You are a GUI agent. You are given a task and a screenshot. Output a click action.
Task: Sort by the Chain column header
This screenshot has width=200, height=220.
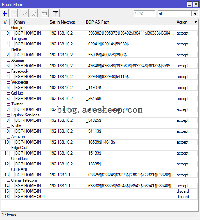[x=31, y=22]
